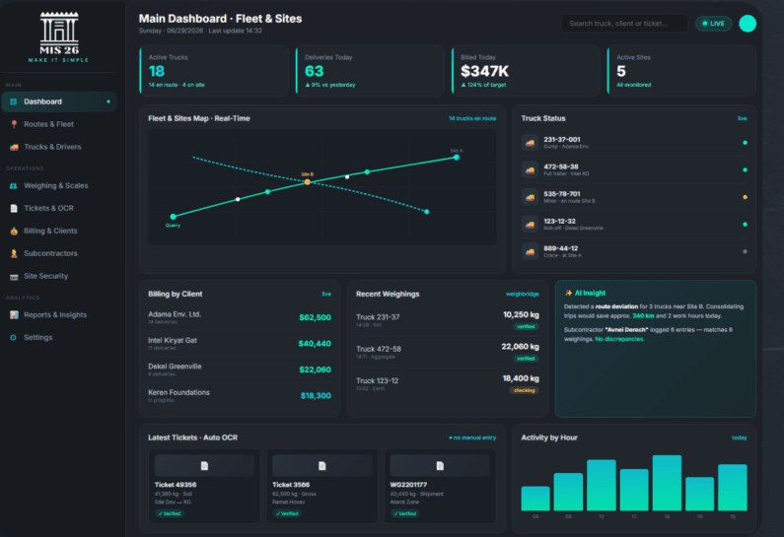Click the Weighing & Scales icon
Image resolution: width=784 pixels, height=537 pixels.
(14, 186)
